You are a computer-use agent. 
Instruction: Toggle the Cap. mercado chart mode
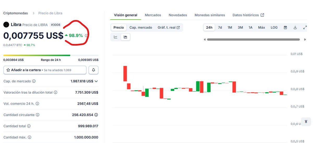141,27
